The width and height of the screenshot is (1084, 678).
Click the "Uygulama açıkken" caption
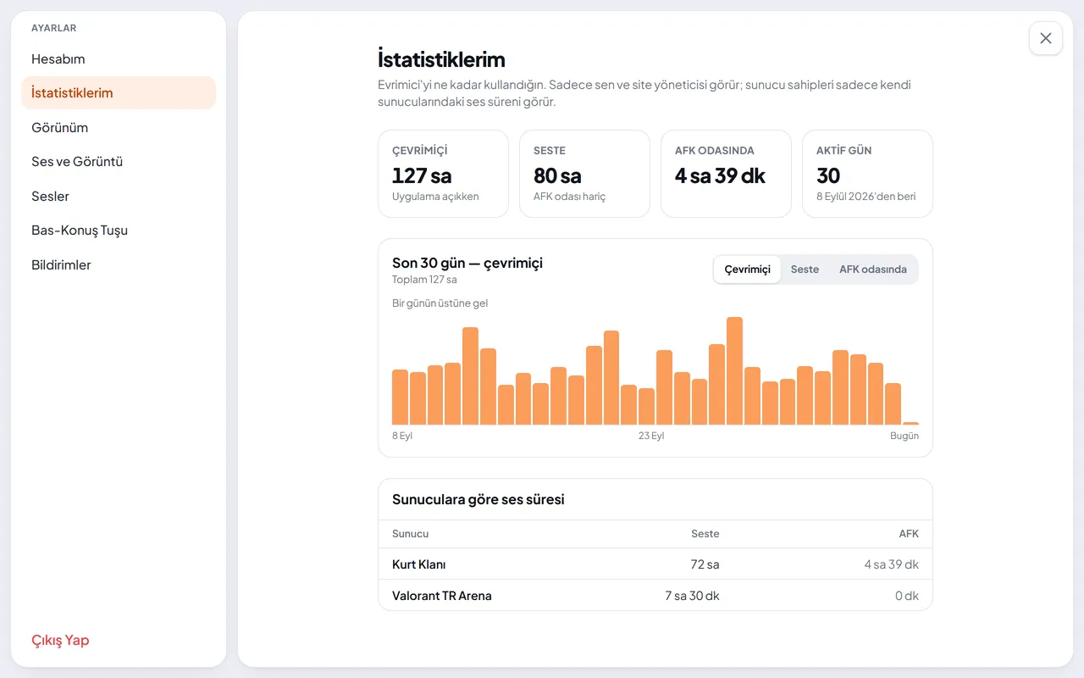pos(435,197)
